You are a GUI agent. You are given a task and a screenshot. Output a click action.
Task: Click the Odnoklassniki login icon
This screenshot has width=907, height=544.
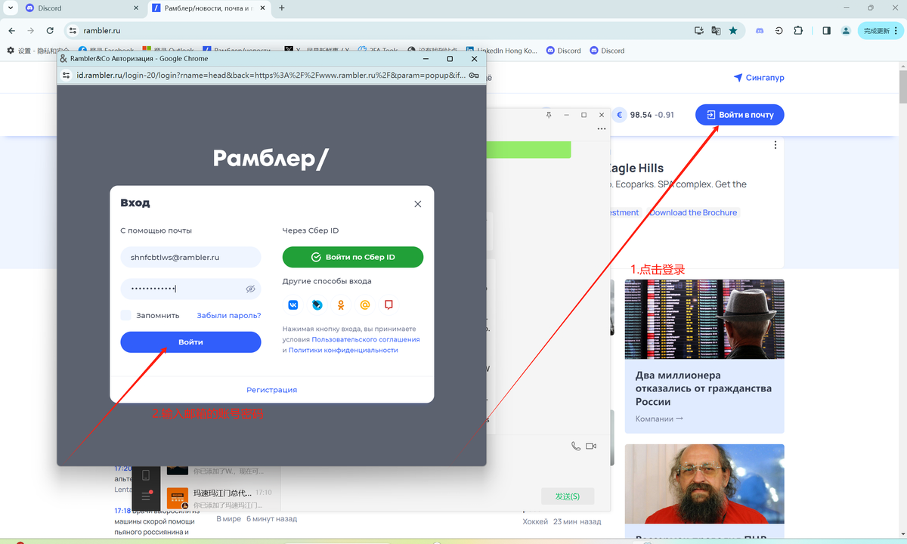pos(341,305)
